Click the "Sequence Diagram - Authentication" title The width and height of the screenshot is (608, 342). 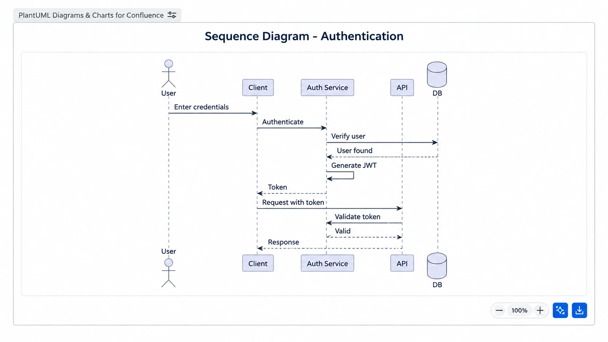(x=304, y=36)
